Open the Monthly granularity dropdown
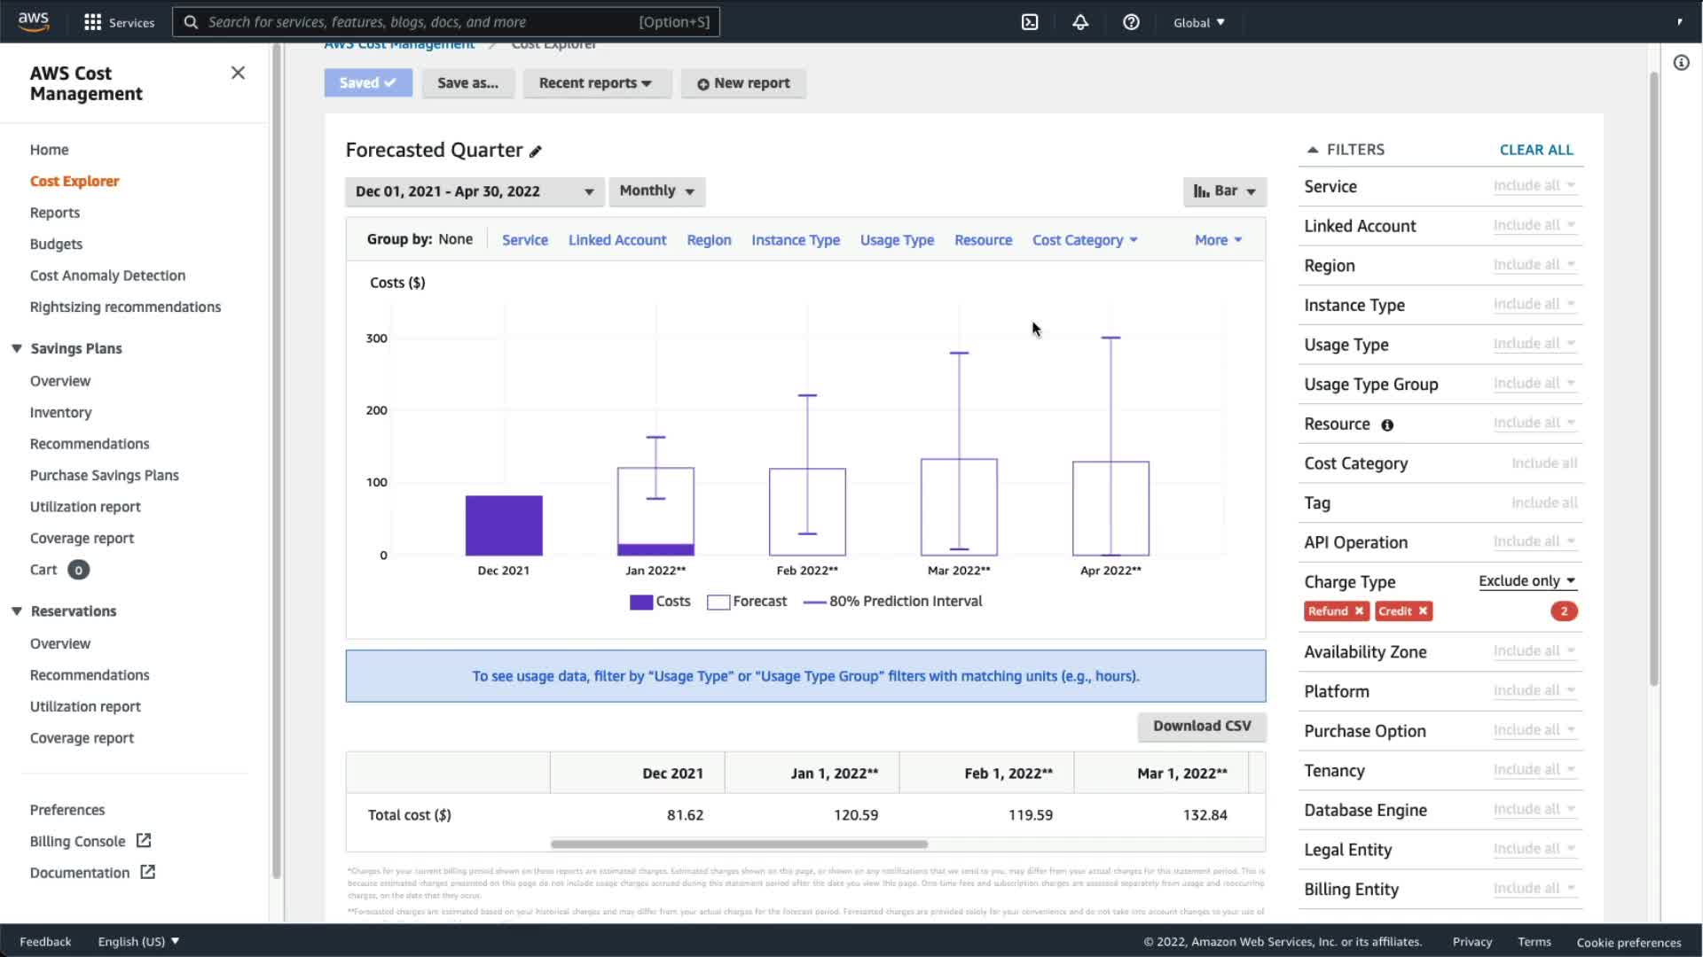The width and height of the screenshot is (1703, 957). [656, 191]
